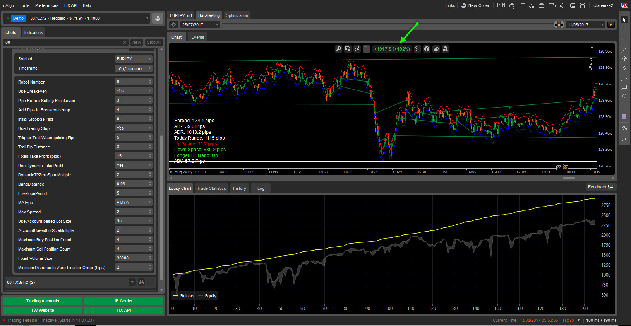631x326 pixels.
Task: Open the FIX API menu
Action: pos(70,5)
